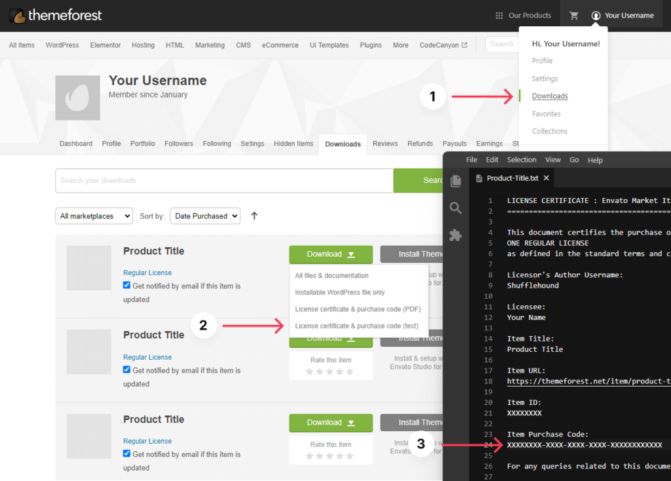
Task: Click the third product's Install Theme button
Action: (x=412, y=423)
